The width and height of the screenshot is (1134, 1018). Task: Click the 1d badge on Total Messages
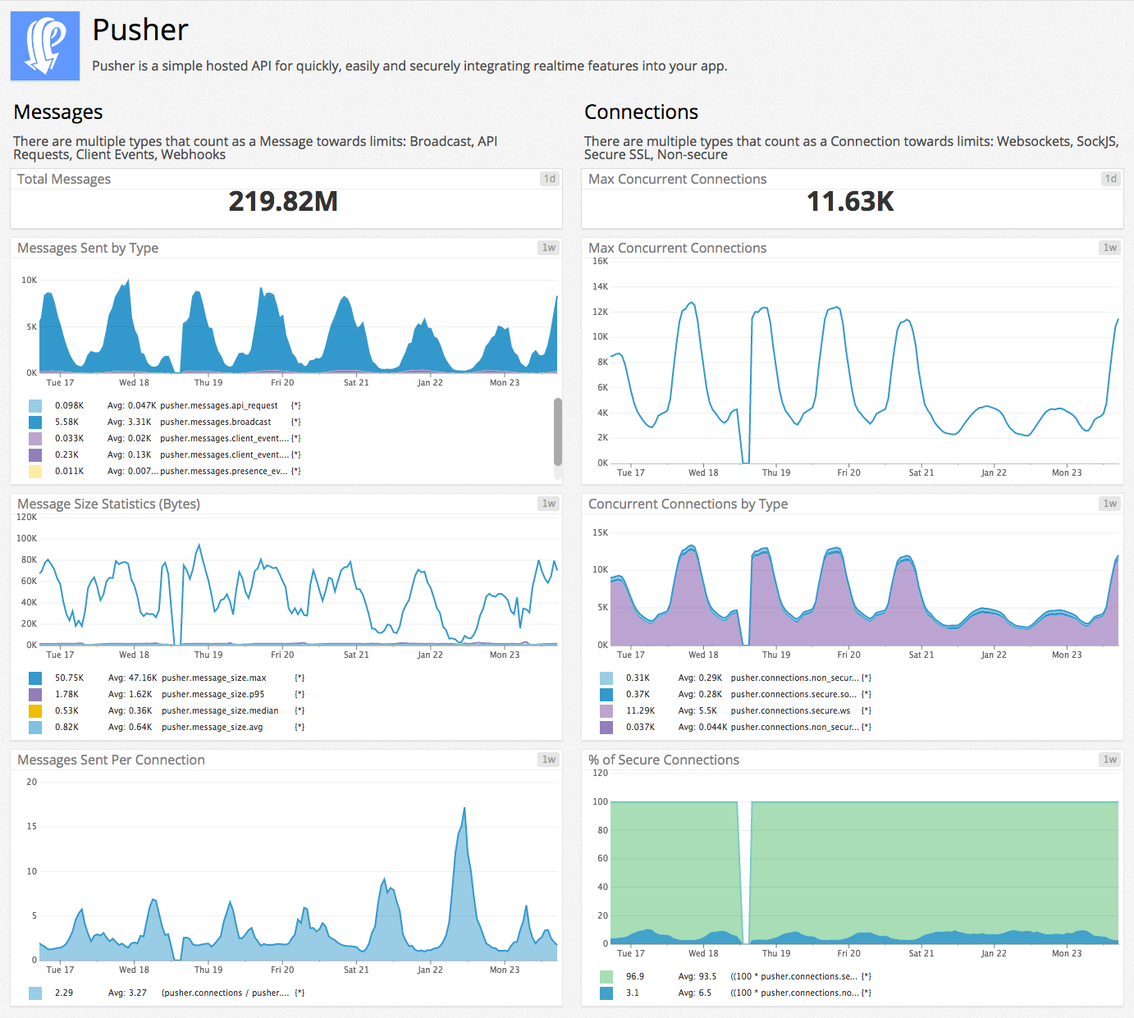549,179
